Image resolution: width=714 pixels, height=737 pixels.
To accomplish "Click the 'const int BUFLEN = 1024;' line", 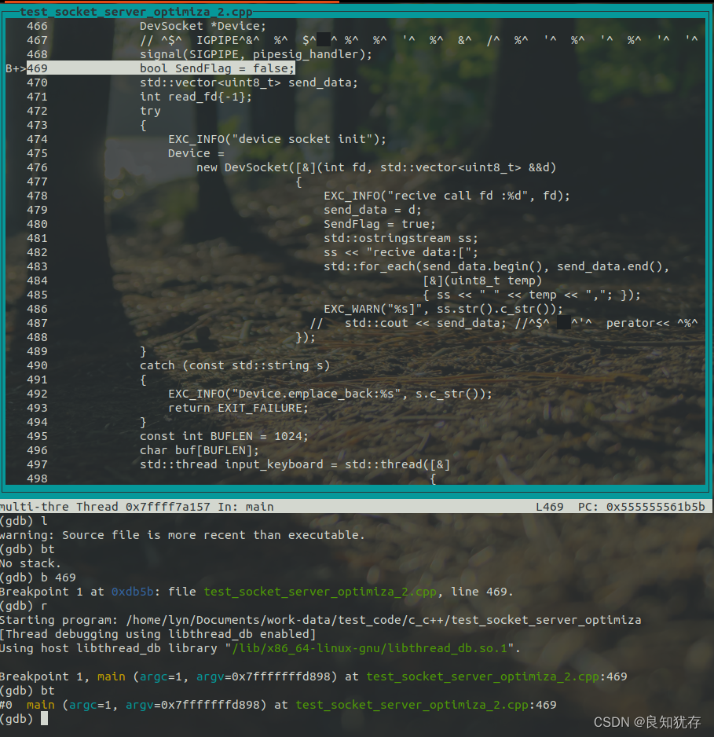I will tap(224, 436).
